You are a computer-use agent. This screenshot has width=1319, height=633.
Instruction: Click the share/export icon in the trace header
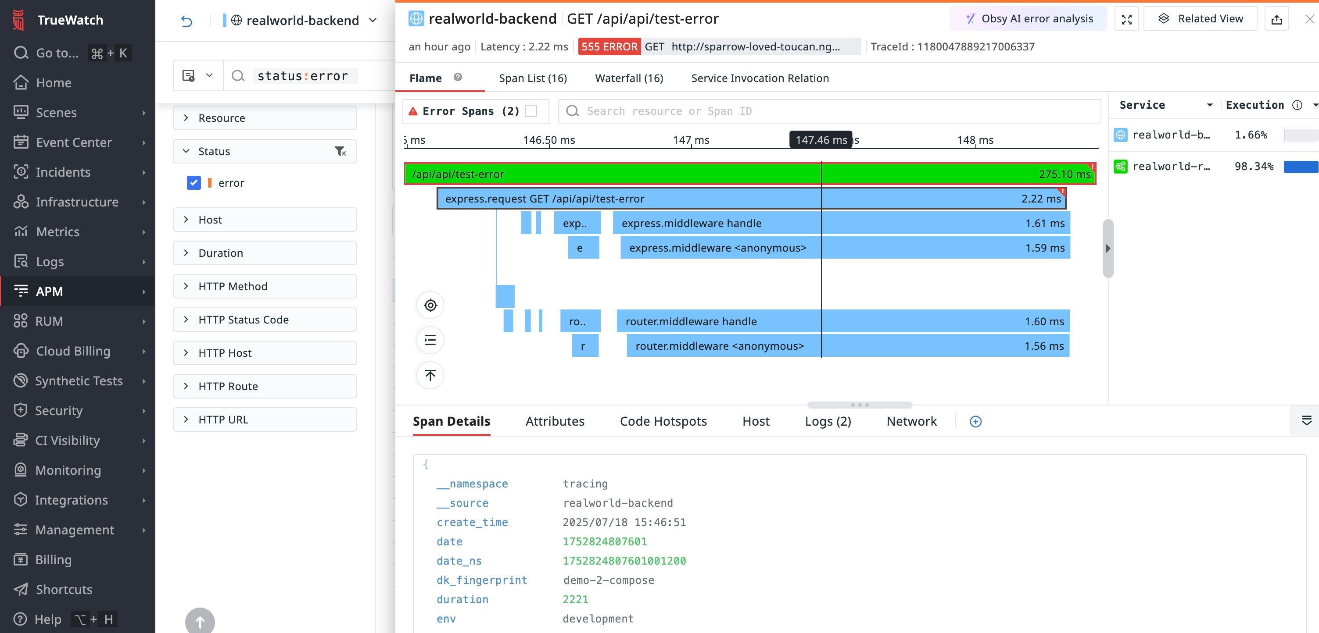click(x=1277, y=18)
